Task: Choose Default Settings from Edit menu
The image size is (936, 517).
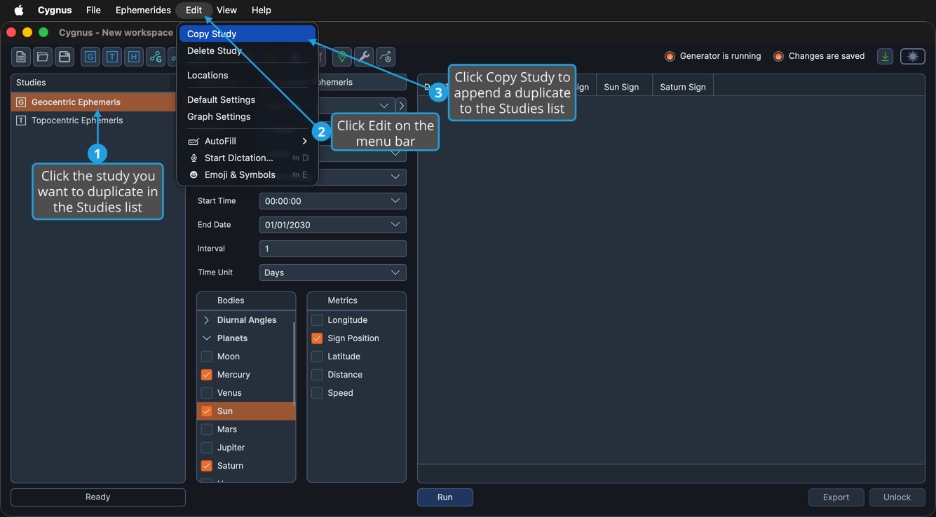Action: click(x=247, y=99)
